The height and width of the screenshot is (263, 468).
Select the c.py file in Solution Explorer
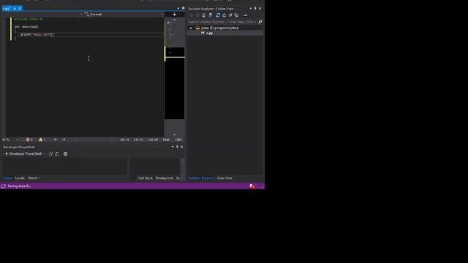(209, 33)
